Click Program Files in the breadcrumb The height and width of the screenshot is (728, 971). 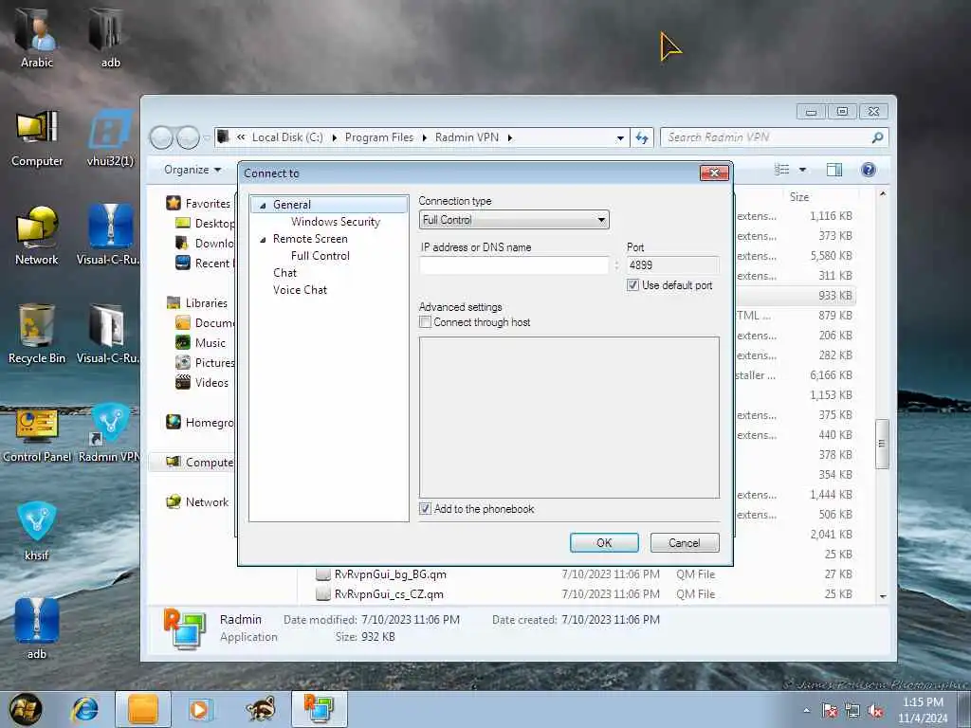(379, 137)
